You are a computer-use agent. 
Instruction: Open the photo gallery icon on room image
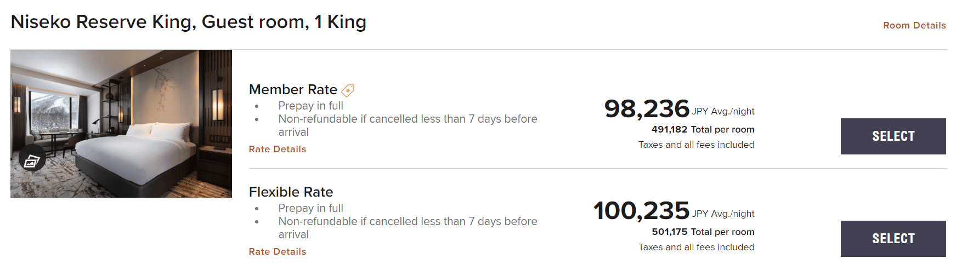tap(31, 159)
